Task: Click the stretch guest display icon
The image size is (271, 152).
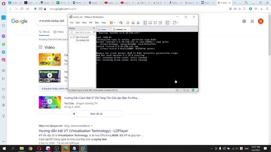Action: click(174, 23)
